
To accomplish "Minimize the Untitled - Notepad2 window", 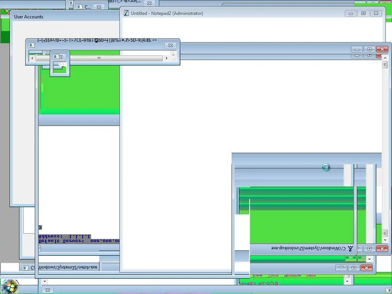I will 351,13.
